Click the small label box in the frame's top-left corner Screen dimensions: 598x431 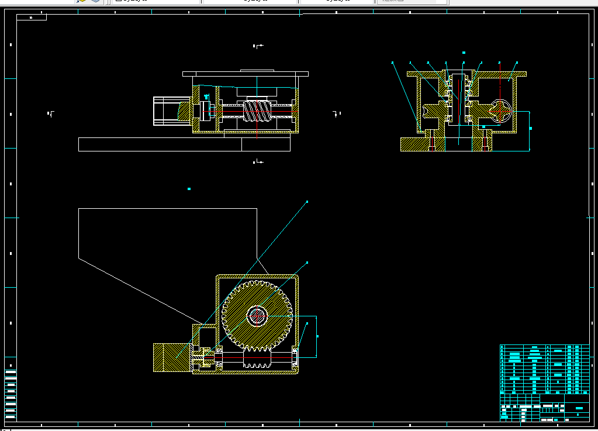coord(32,17)
